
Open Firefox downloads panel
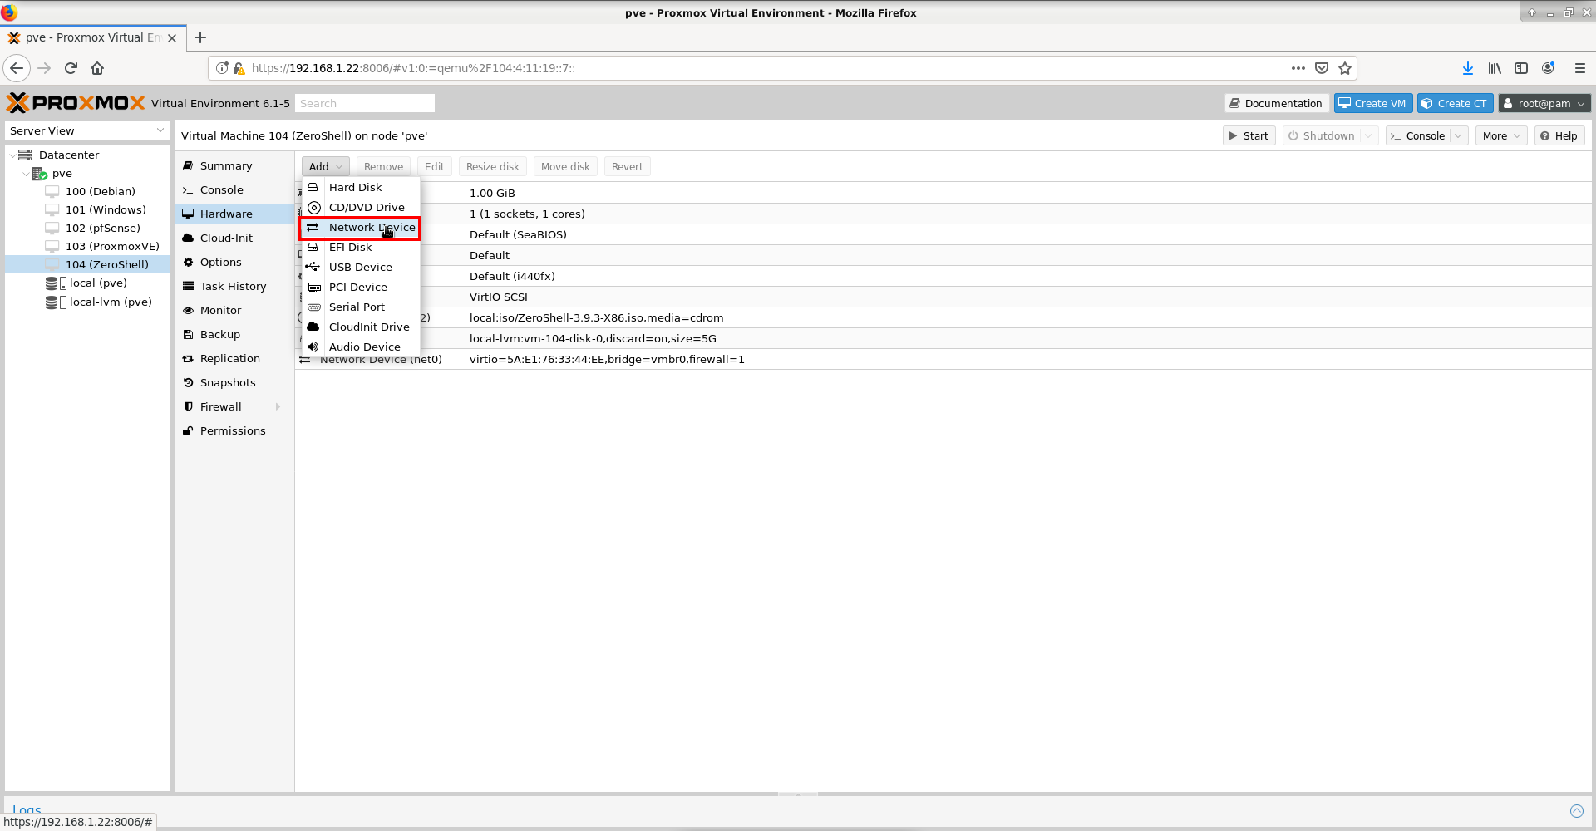pyautogui.click(x=1468, y=68)
